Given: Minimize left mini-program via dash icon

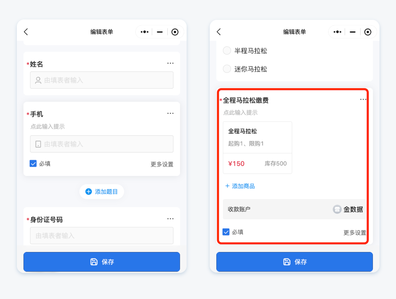Looking at the screenshot, I should (159, 32).
